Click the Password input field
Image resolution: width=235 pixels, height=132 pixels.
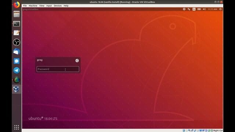(x=58, y=69)
